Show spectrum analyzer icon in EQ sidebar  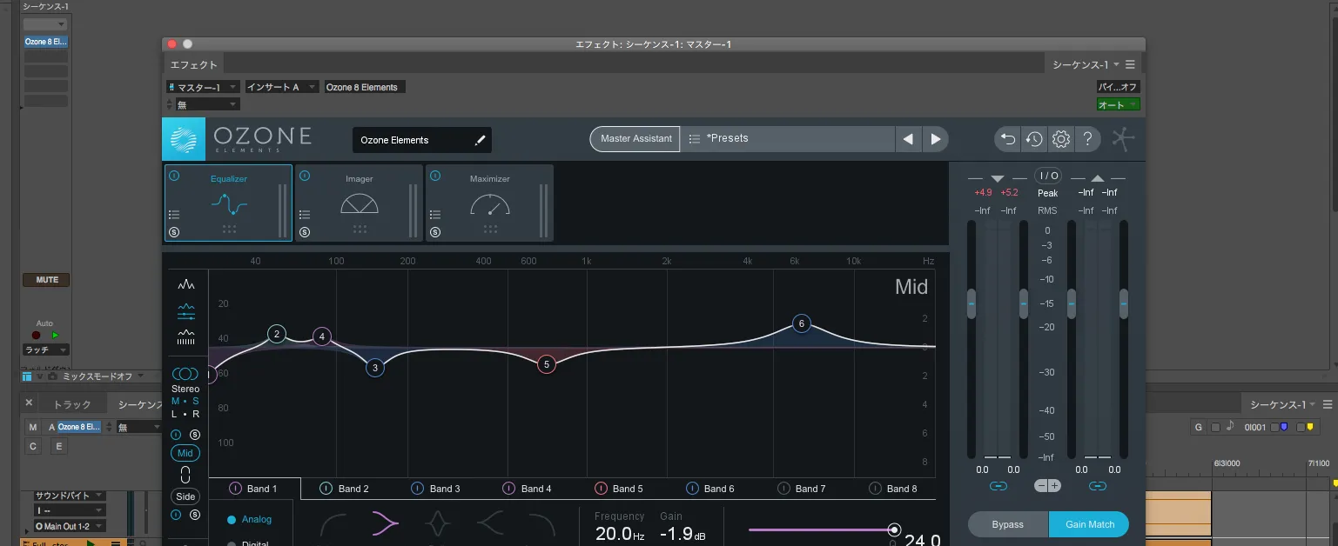(x=185, y=284)
